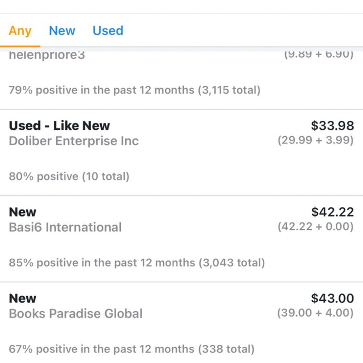Tap the 29.99 + 3.99 price breakdown

click(x=315, y=140)
